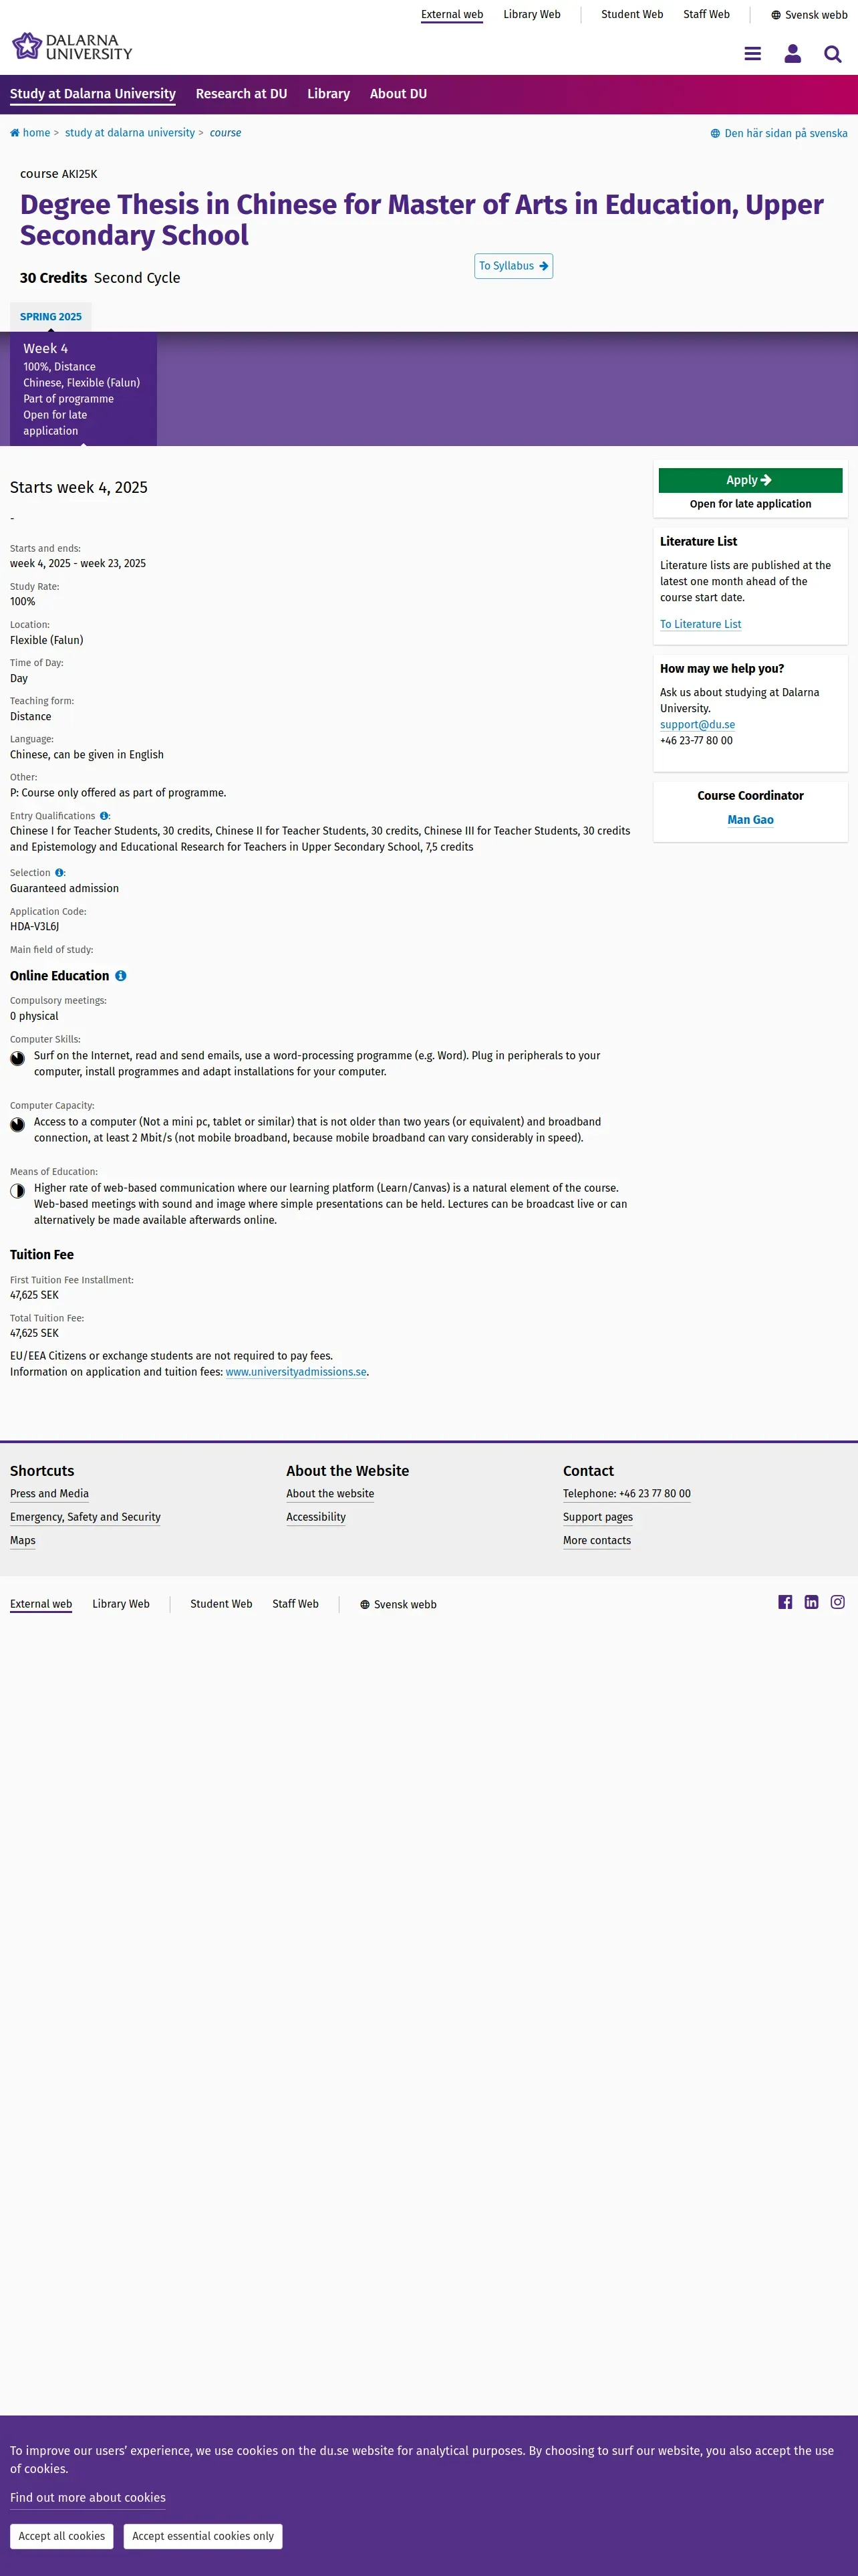Select the Week 4 course occasion card
Image resolution: width=858 pixels, height=2576 pixels.
point(83,389)
